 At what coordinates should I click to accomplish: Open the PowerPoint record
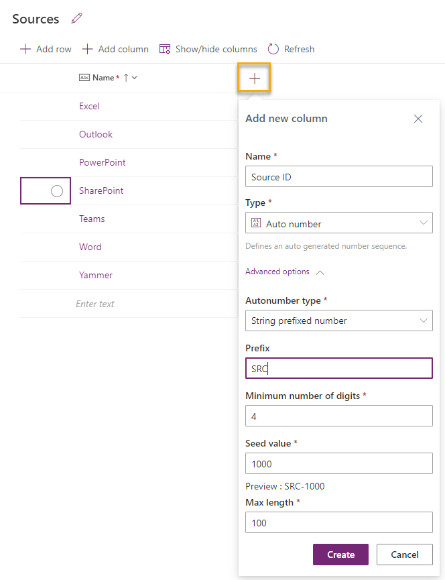pyautogui.click(x=102, y=163)
